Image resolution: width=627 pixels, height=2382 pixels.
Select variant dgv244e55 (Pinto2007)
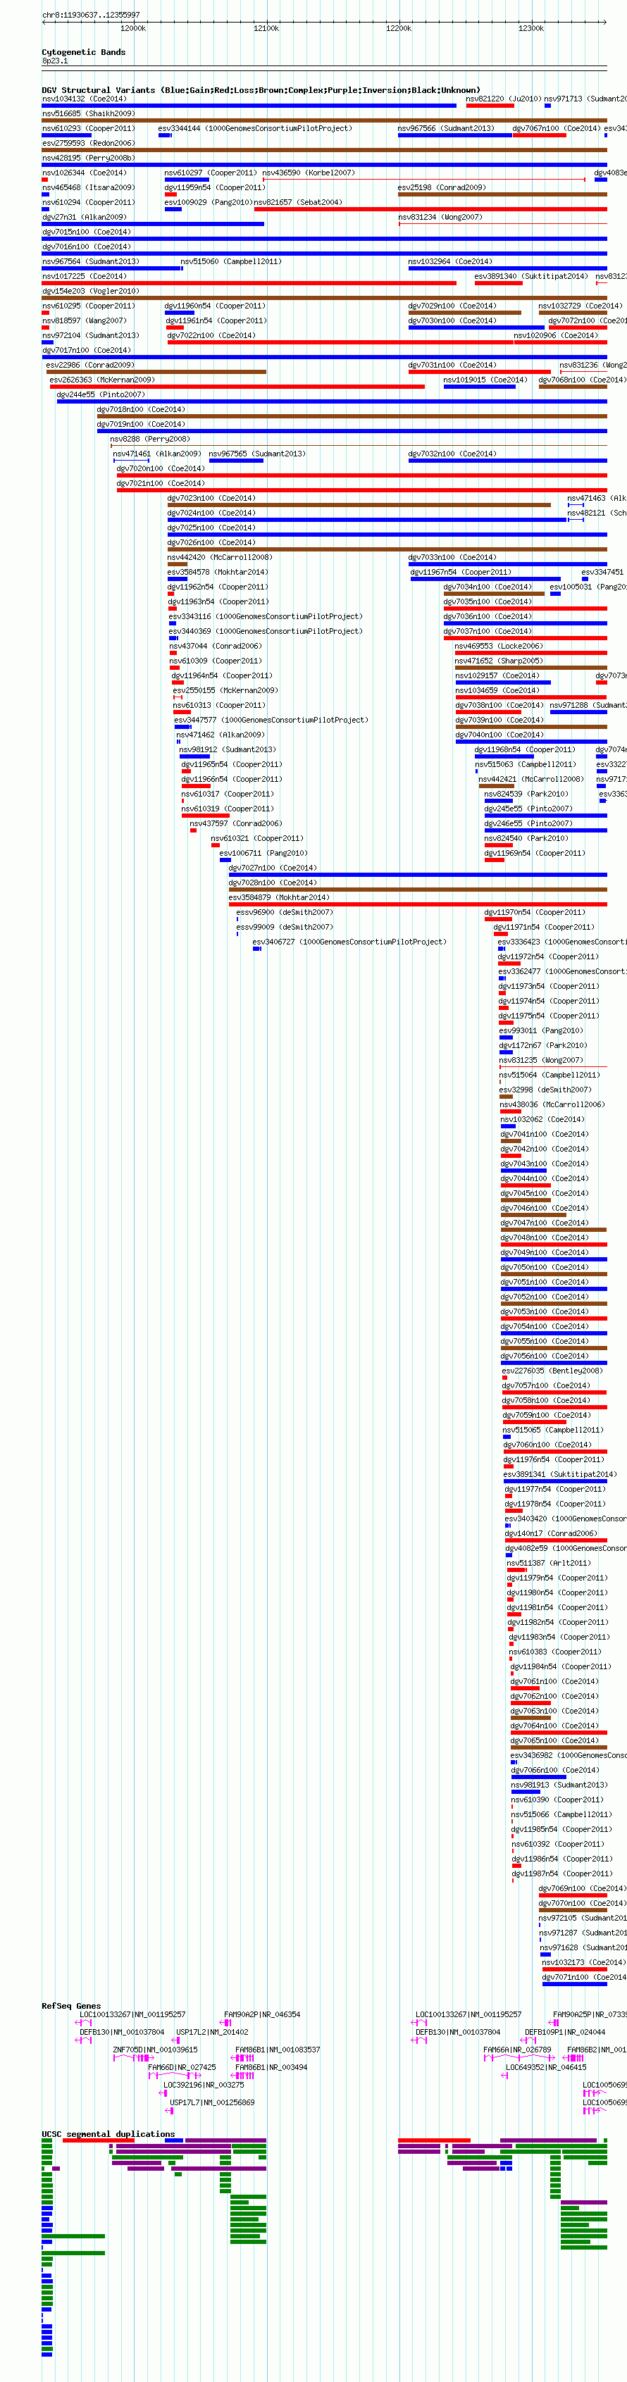pyautogui.click(x=101, y=395)
